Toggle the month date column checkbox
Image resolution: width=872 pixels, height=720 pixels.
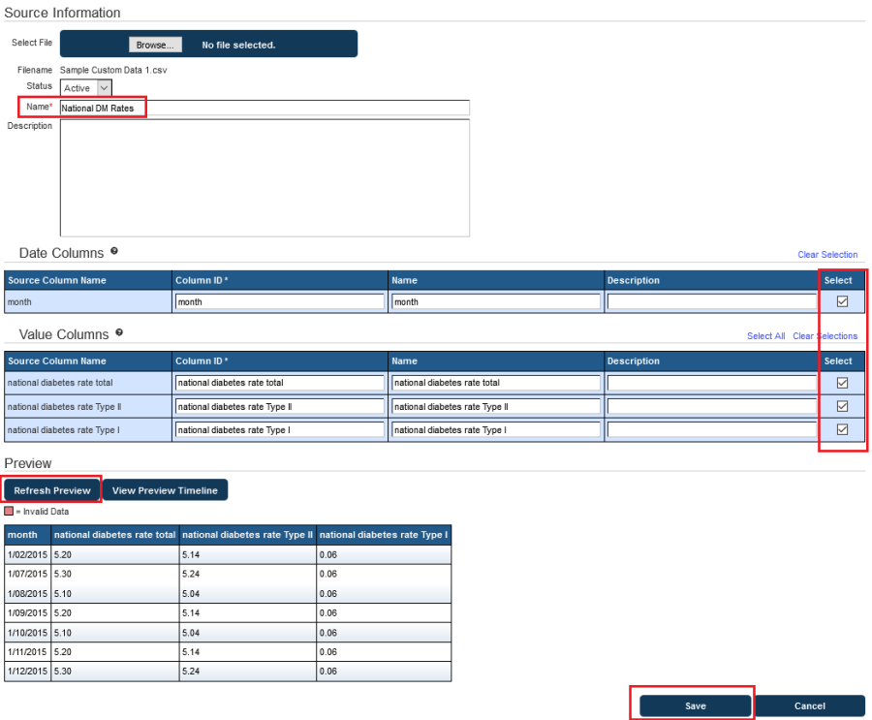[x=842, y=301]
